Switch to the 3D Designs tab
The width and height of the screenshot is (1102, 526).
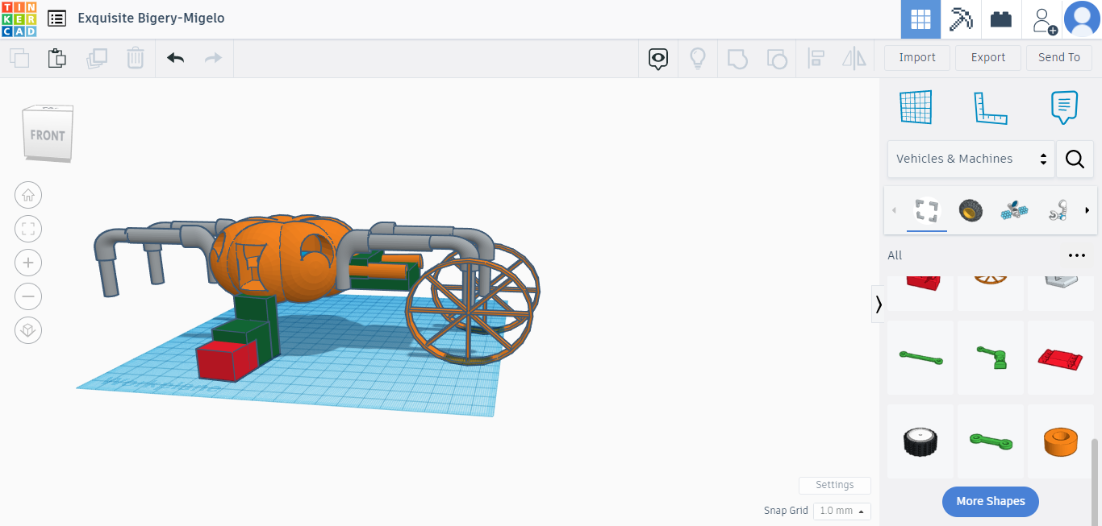pyautogui.click(x=920, y=19)
